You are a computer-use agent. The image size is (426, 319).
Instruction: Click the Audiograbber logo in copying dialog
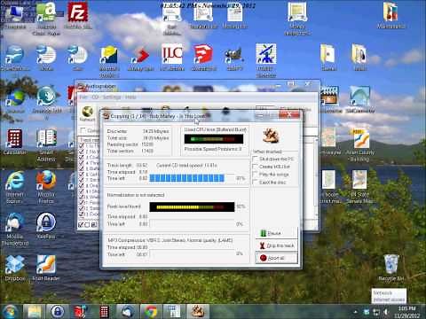click(271, 136)
